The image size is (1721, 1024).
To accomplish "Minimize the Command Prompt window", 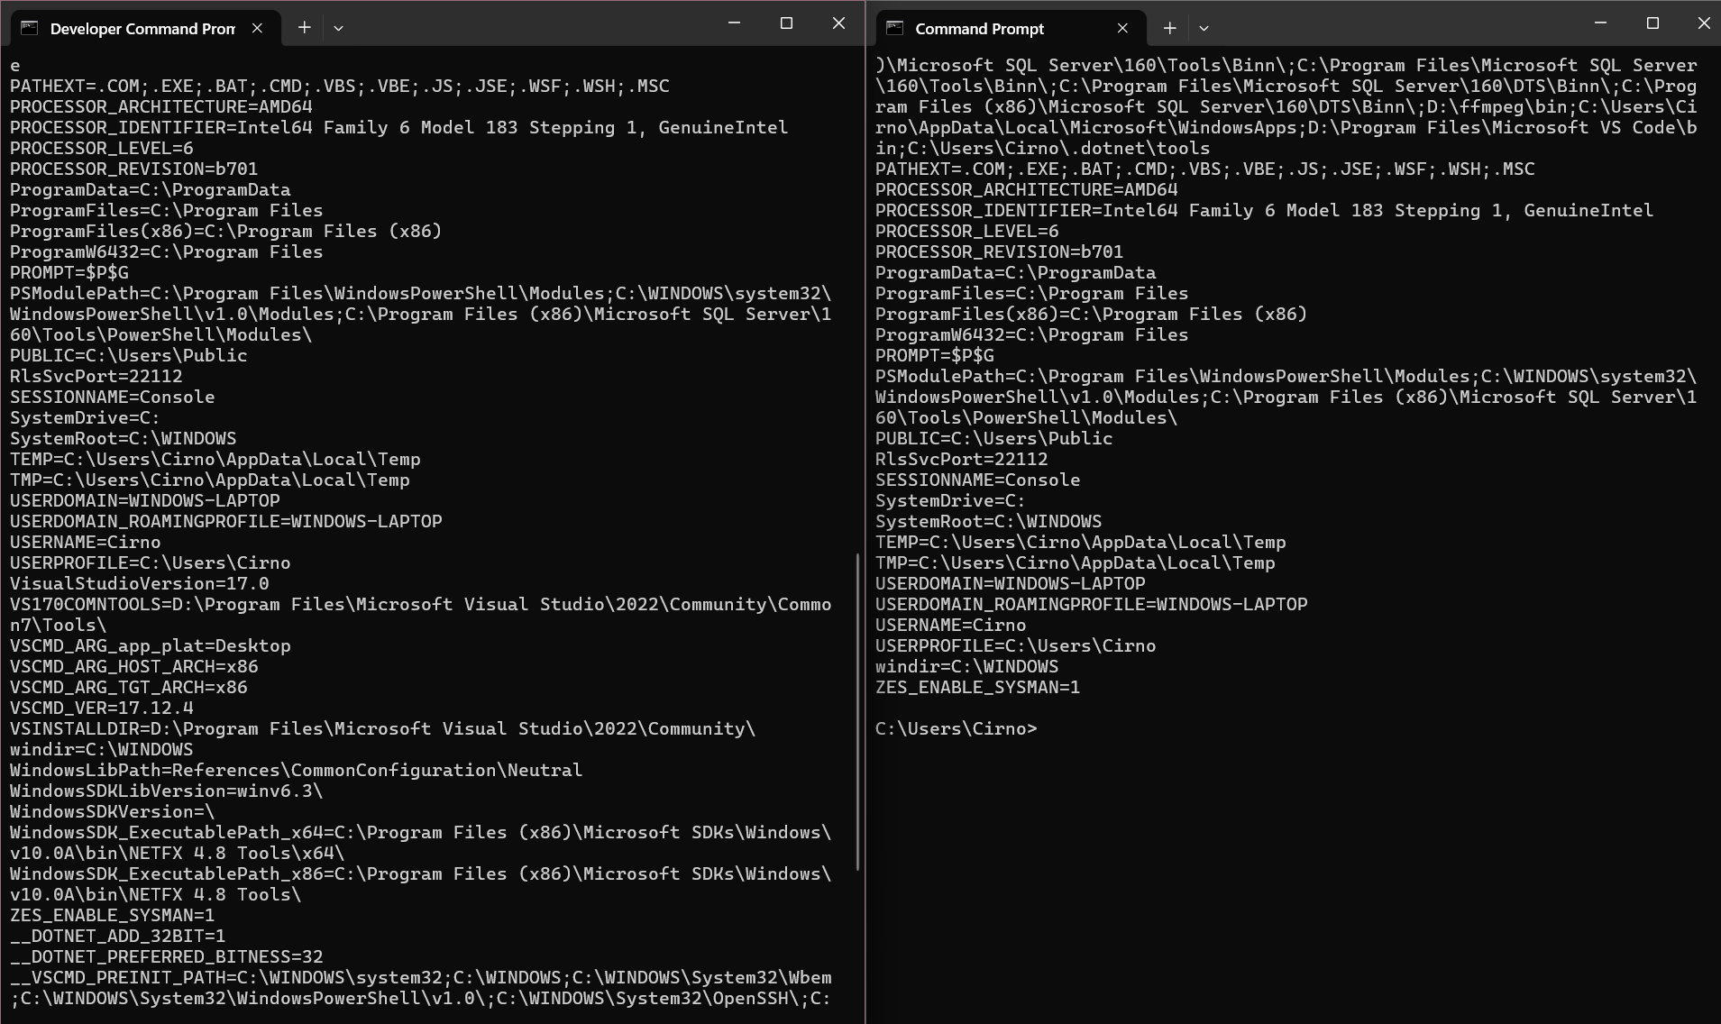I will click(1600, 23).
